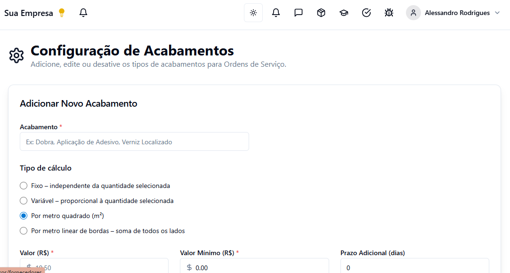
Task: Open the chat messages icon
Action: click(299, 13)
